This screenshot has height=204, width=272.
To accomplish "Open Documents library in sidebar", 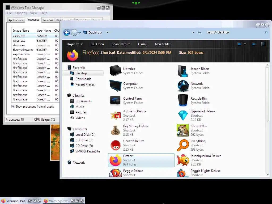I will click(x=81, y=101).
